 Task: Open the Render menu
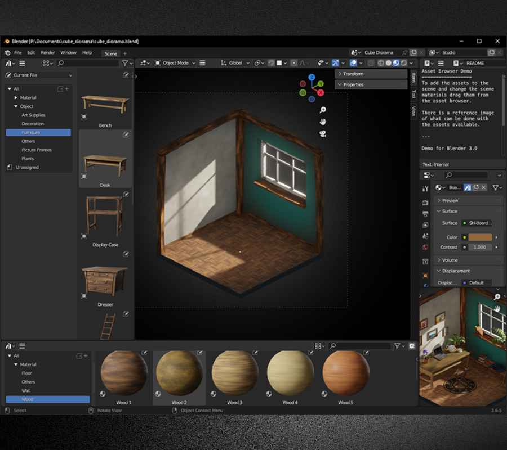tap(47, 53)
